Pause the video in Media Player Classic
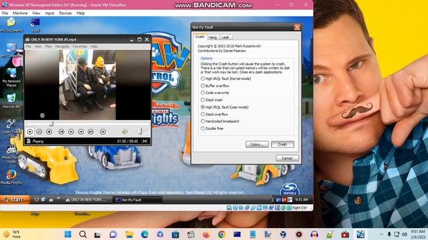Viewport: 428px width, 240px height. [39, 132]
